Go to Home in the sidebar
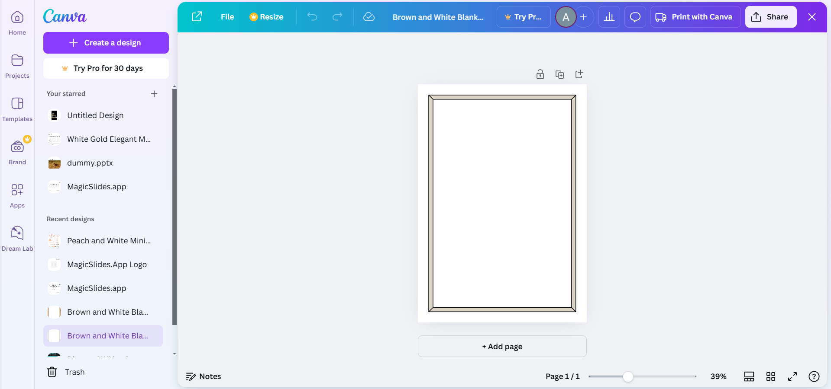The width and height of the screenshot is (831, 389). [17, 23]
